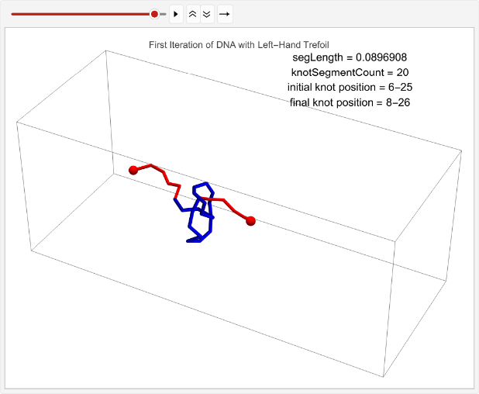Viewport: 479px width, 394px height.
Task: Click the faster animation double-up arrows
Action: click(193, 14)
